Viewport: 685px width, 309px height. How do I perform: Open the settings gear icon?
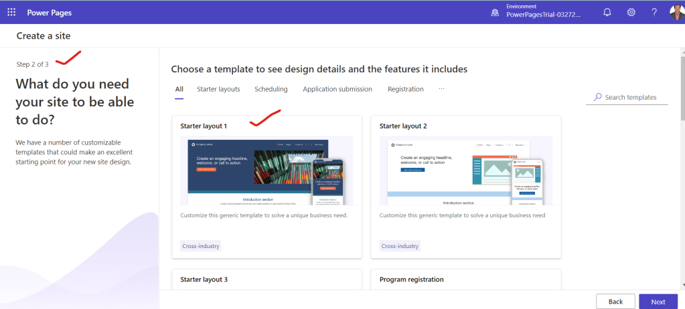tap(631, 12)
